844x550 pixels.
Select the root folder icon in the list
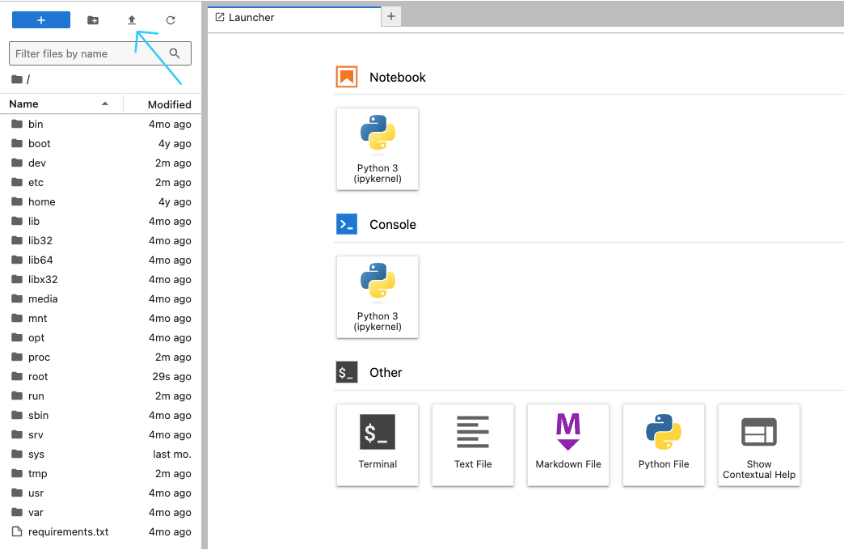(x=17, y=376)
